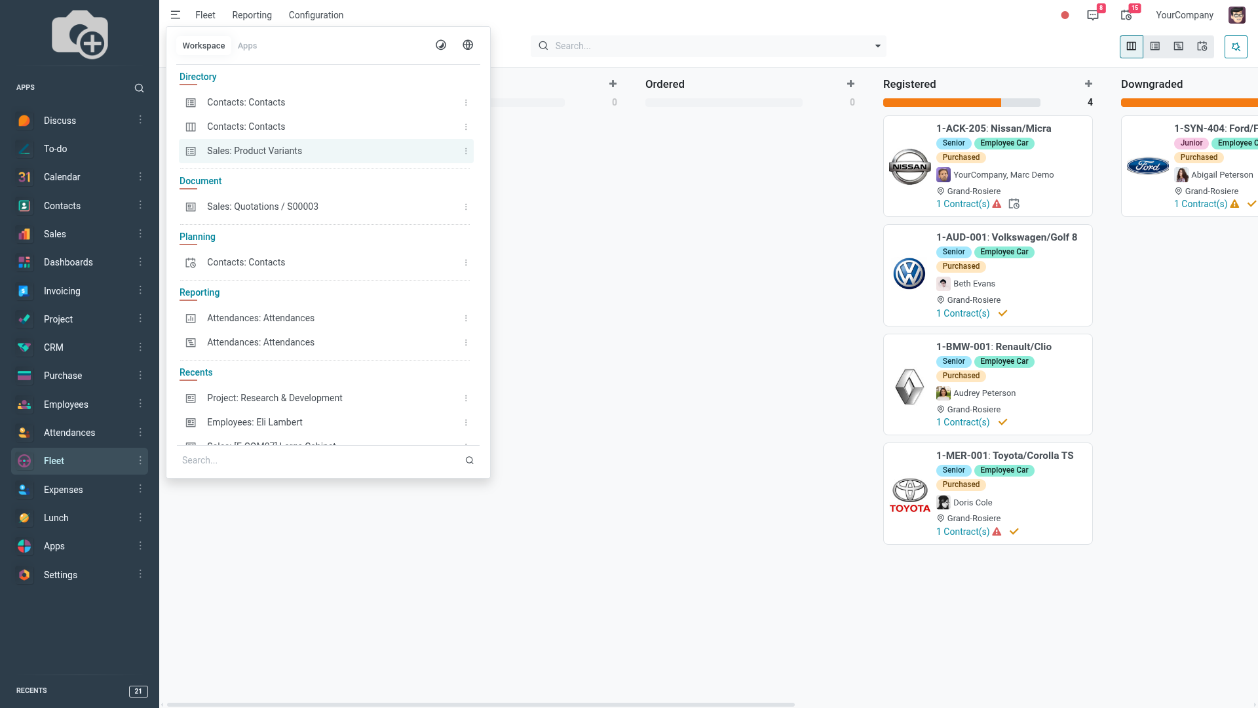Switch to the List view
Screen dimensions: 1258x708
click(x=1155, y=47)
